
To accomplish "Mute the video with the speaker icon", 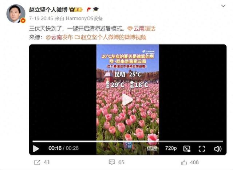I will 218,149.
